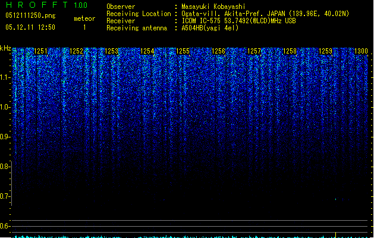Select the Ogata-vill. Akita-Pref. JAPAN location text
The image size is (374, 238).
click(265, 14)
